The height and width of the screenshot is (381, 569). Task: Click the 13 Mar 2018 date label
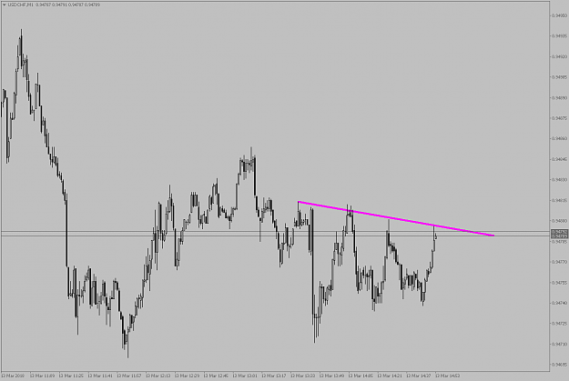[13, 376]
